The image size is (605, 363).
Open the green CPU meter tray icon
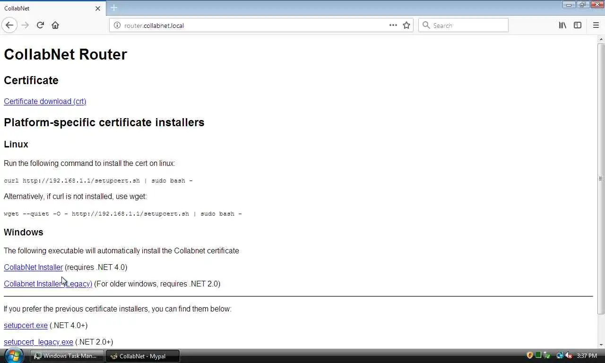click(538, 355)
